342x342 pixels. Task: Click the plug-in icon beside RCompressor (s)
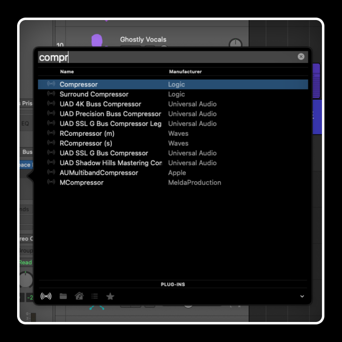51,143
